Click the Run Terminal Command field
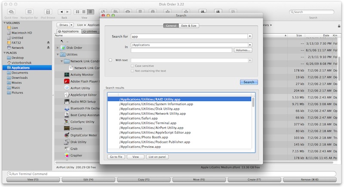 tap(172, 174)
